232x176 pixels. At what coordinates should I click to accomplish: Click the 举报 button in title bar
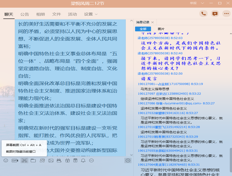[193, 3]
